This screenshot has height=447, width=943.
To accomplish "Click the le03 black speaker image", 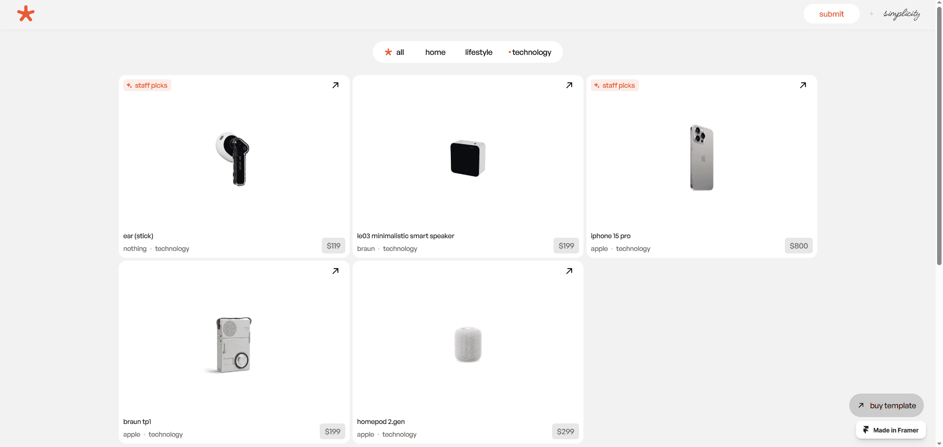I will 468,158.
